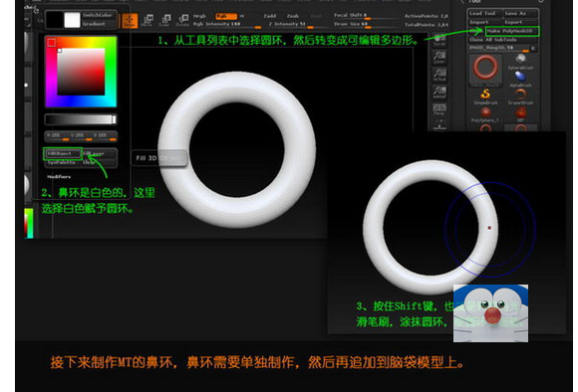
Task: Click the FillObject button
Action: [x=63, y=153]
